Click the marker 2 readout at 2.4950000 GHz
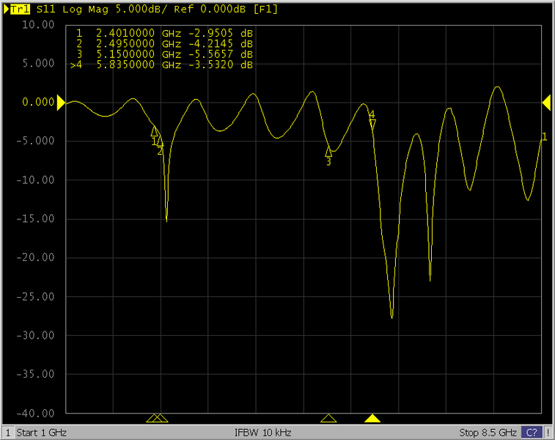Viewport: 555px width, 440px height. click(x=165, y=44)
